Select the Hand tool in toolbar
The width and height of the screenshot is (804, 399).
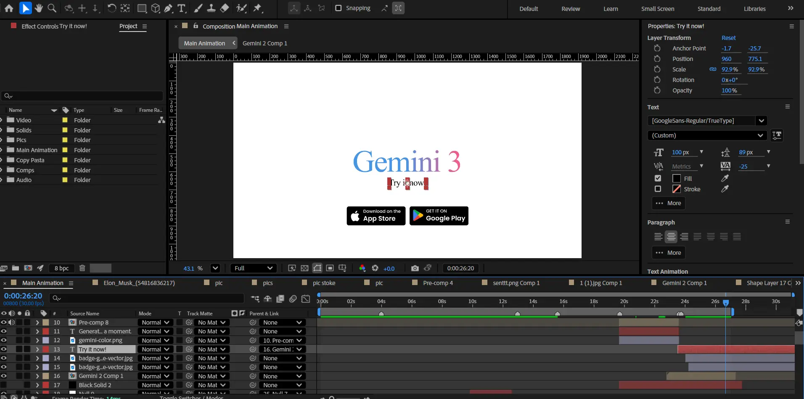coord(39,8)
